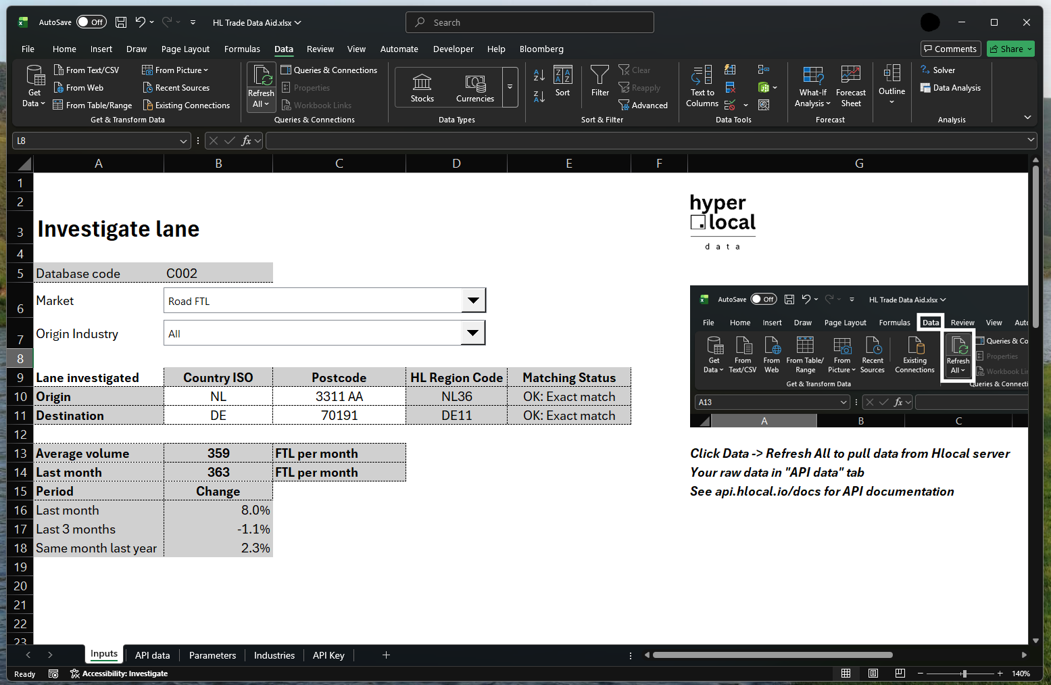Click the Share button
The image size is (1051, 685).
coord(1010,49)
